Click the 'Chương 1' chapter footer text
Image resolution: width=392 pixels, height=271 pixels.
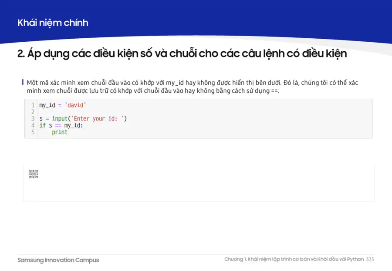tap(294, 259)
